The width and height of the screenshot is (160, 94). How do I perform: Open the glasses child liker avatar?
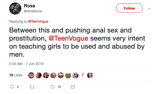(x=39, y=75)
